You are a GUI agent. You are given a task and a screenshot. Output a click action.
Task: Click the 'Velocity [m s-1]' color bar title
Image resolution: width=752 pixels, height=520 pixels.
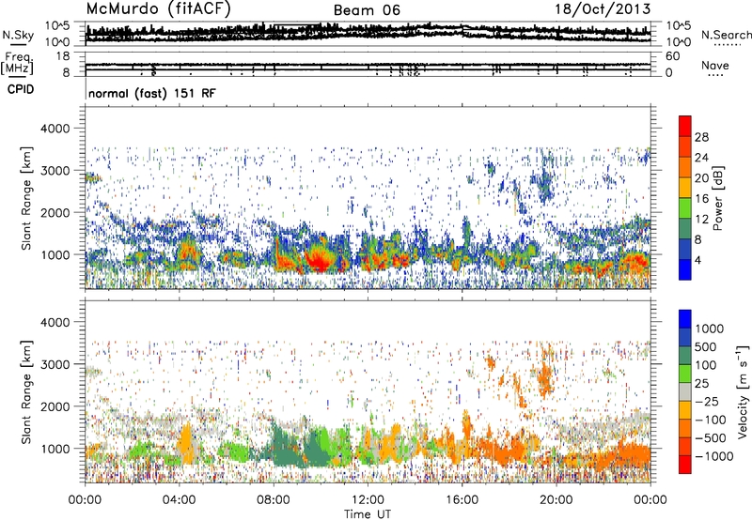(x=743, y=391)
